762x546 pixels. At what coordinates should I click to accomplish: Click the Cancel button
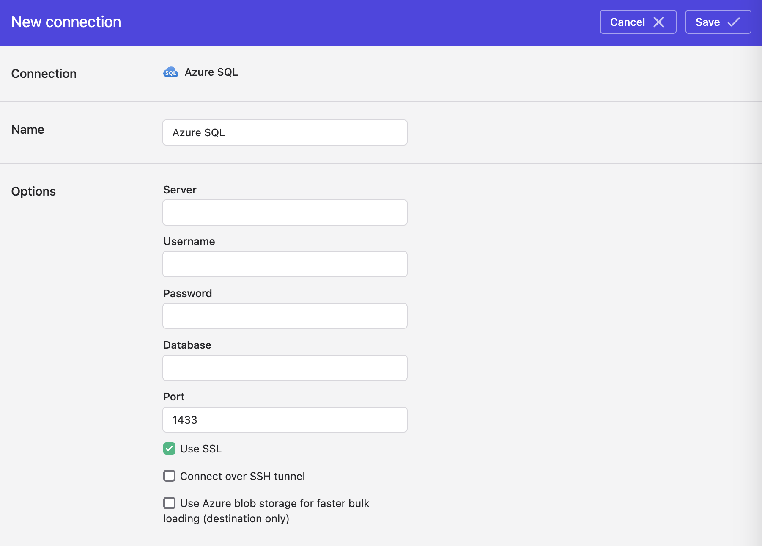(638, 22)
